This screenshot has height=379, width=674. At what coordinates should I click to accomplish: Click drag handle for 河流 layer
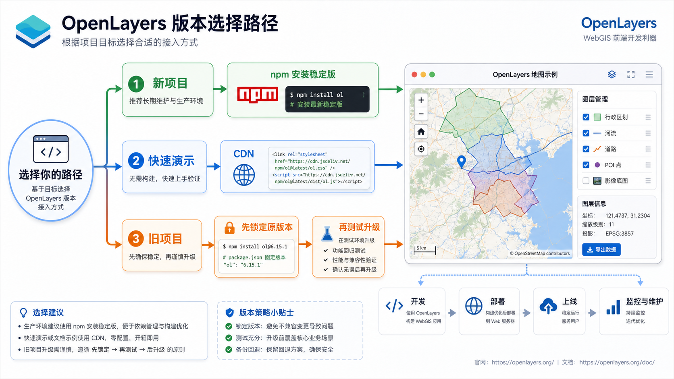pyautogui.click(x=648, y=133)
